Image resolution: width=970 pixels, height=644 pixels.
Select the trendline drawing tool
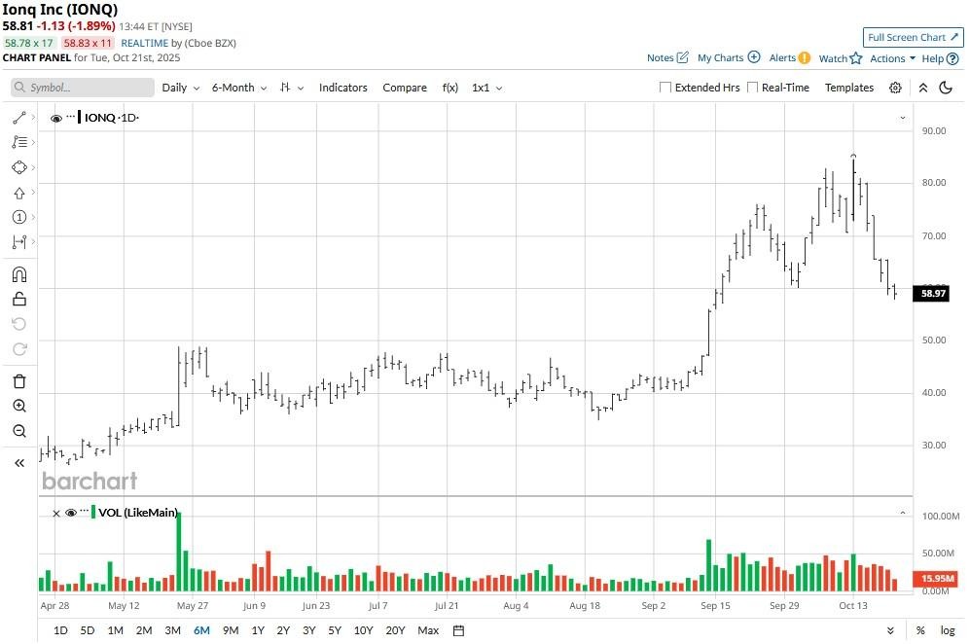point(19,120)
